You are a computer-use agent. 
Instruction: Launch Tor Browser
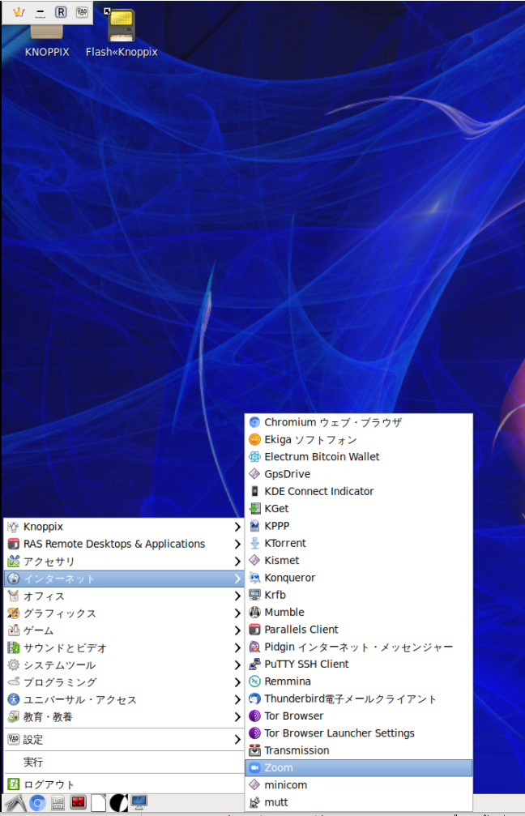coord(358,715)
